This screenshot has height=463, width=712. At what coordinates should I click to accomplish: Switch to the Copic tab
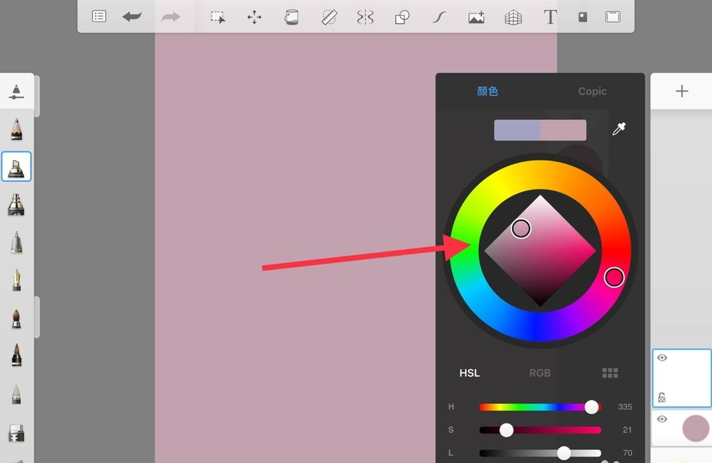click(592, 91)
